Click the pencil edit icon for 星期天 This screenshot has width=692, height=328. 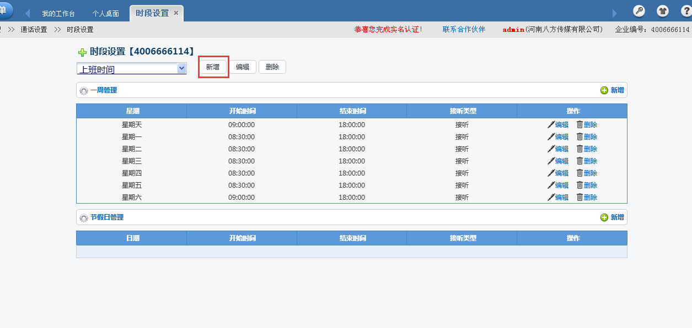(x=551, y=125)
